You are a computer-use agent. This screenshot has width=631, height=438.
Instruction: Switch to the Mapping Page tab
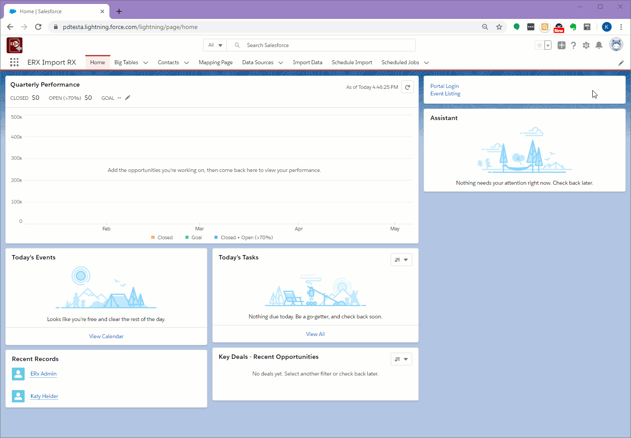[x=215, y=62]
